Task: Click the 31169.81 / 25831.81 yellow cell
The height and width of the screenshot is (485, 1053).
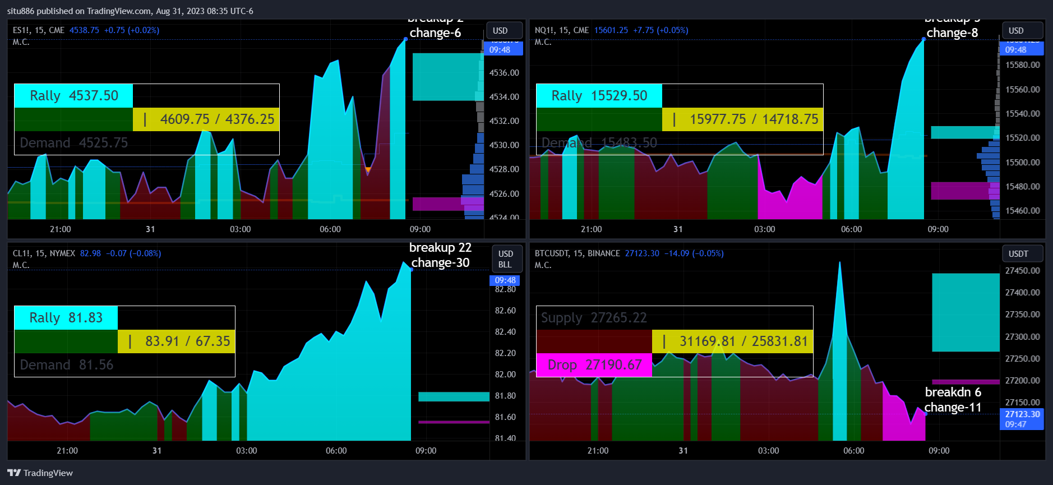Action: [732, 341]
